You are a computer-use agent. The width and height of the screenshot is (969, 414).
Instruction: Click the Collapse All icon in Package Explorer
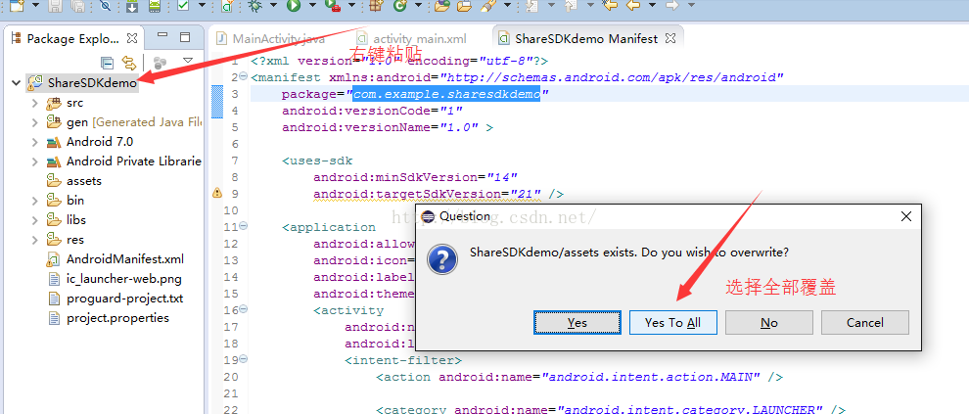[108, 63]
